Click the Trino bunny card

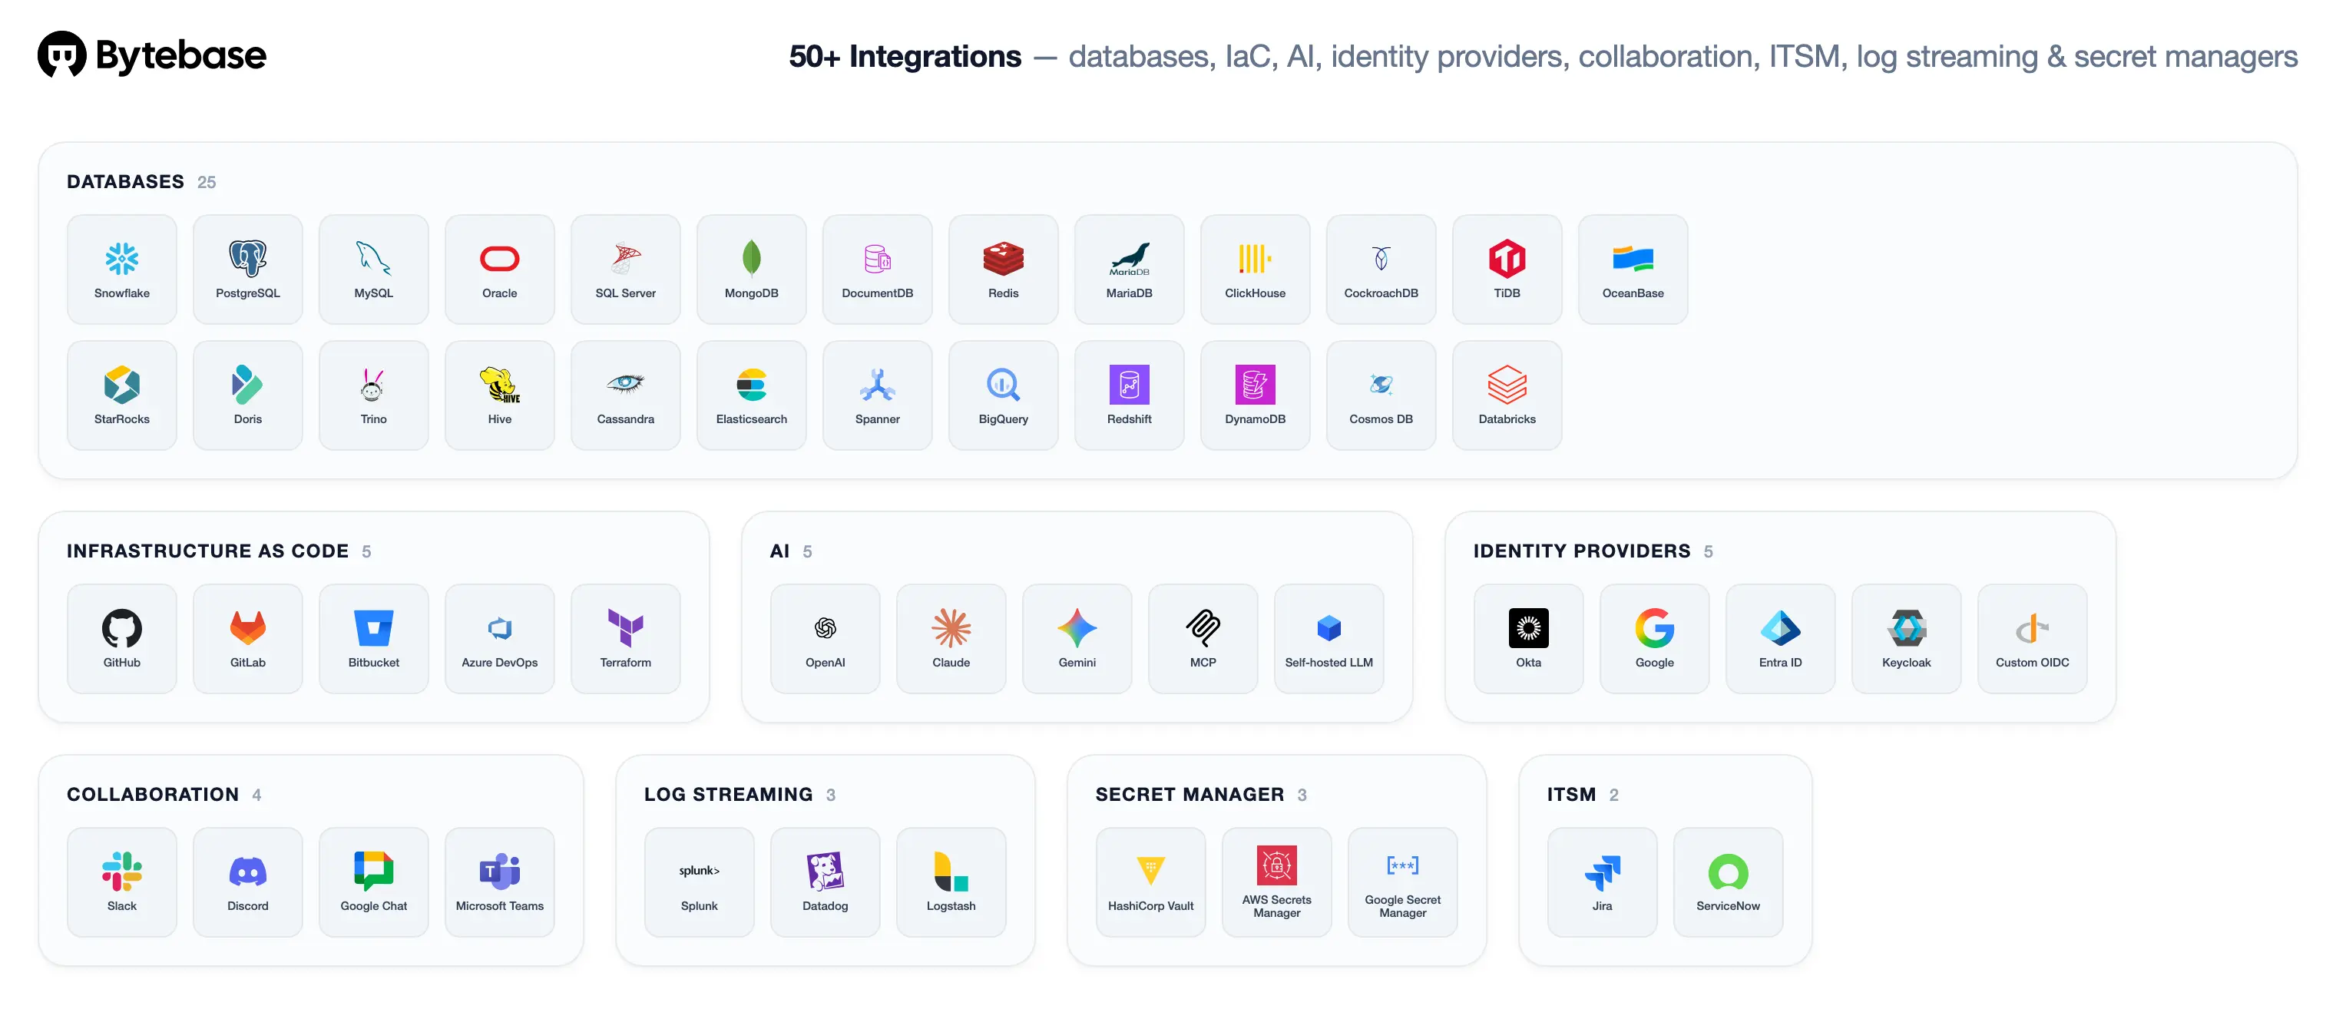pos(374,395)
